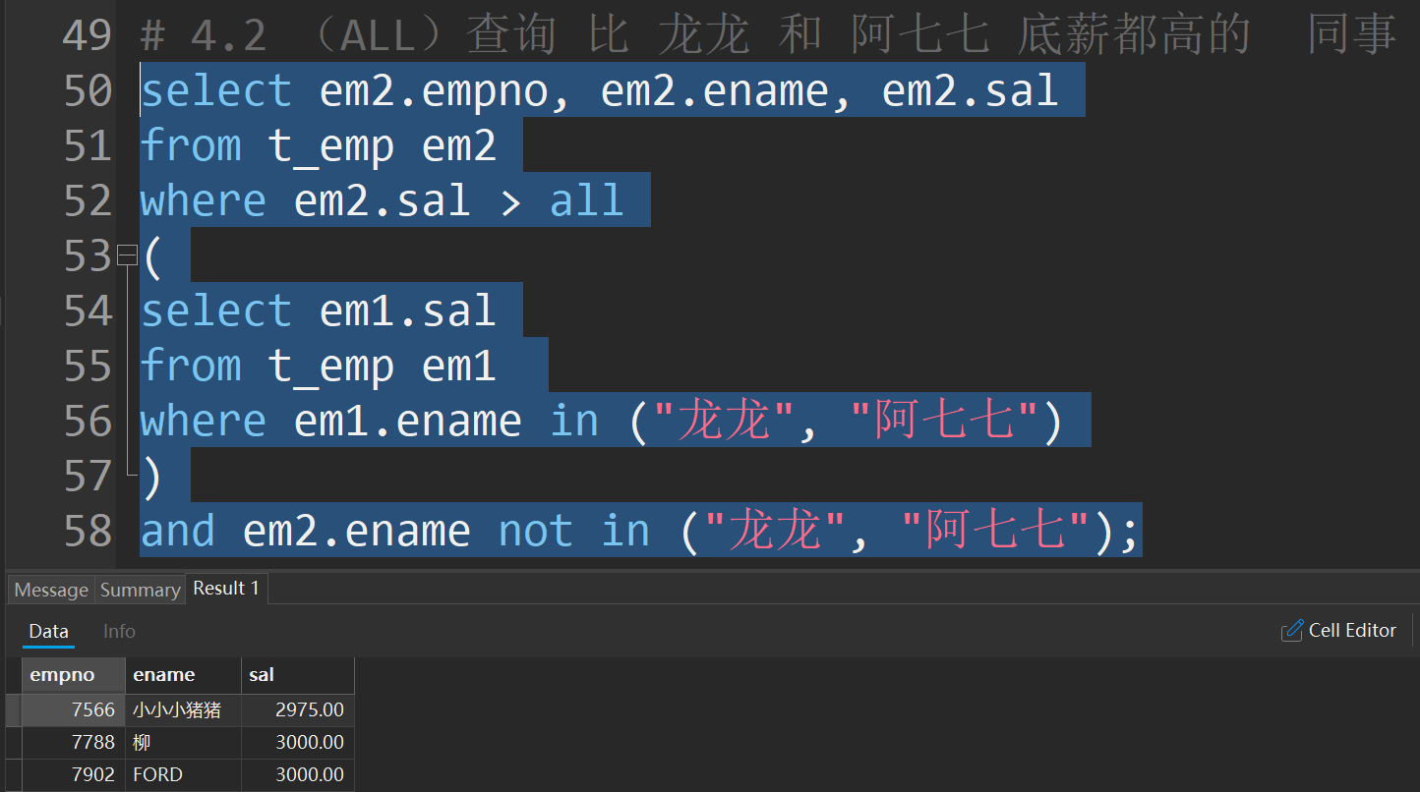Screen dimensions: 1420x792
Task: Click the ename cell 小小小猪猪
Action: (183, 709)
